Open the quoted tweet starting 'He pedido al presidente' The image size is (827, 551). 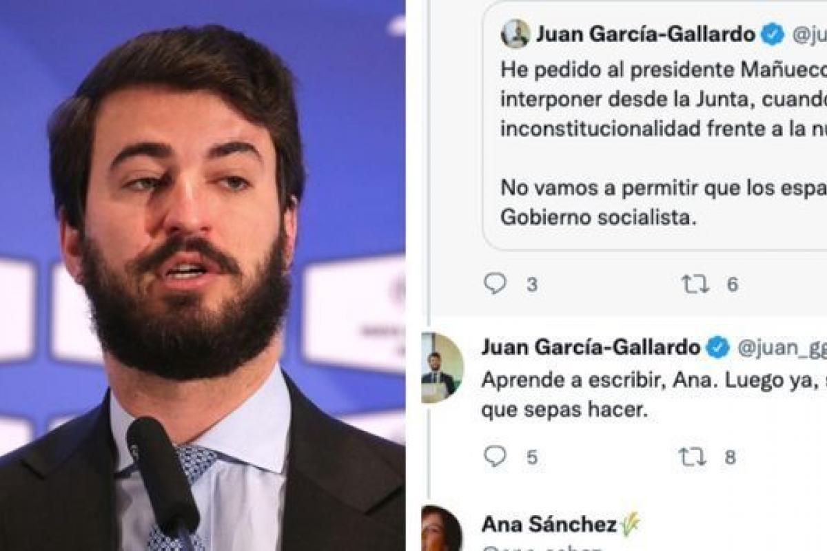[x=654, y=125]
